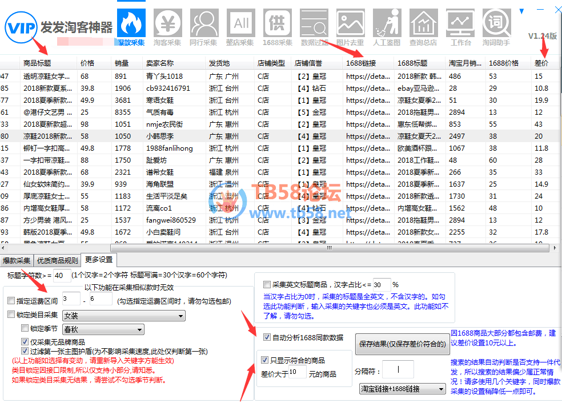This screenshot has height=403, width=562.
Task: Open the 同行采集 people icon
Action: tap(204, 23)
